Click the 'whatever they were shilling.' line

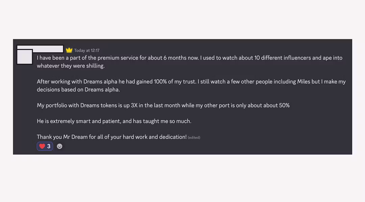[x=71, y=66]
